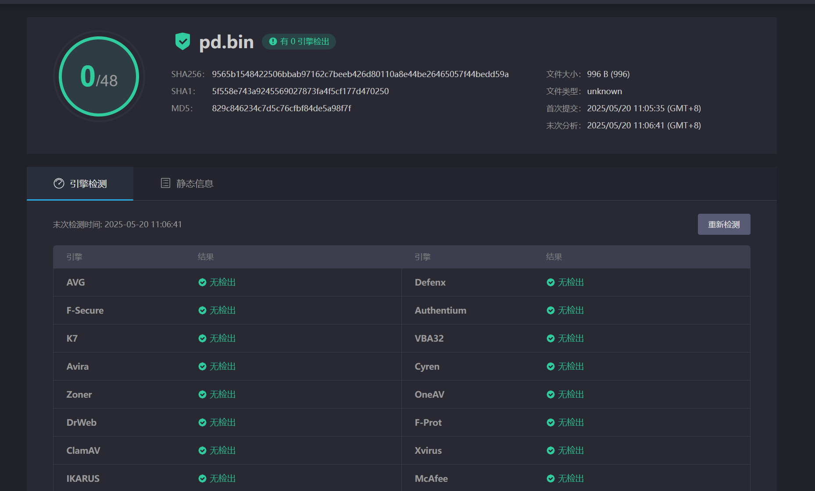Click the green check icon in the McAfee row

tap(550, 479)
